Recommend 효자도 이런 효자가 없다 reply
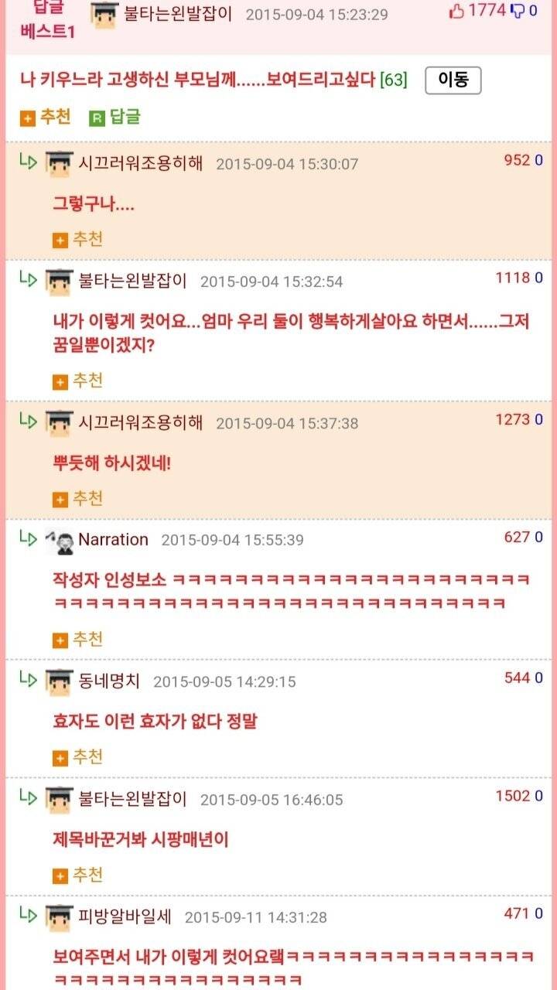Image resolution: width=557 pixels, height=990 pixels. [x=77, y=757]
